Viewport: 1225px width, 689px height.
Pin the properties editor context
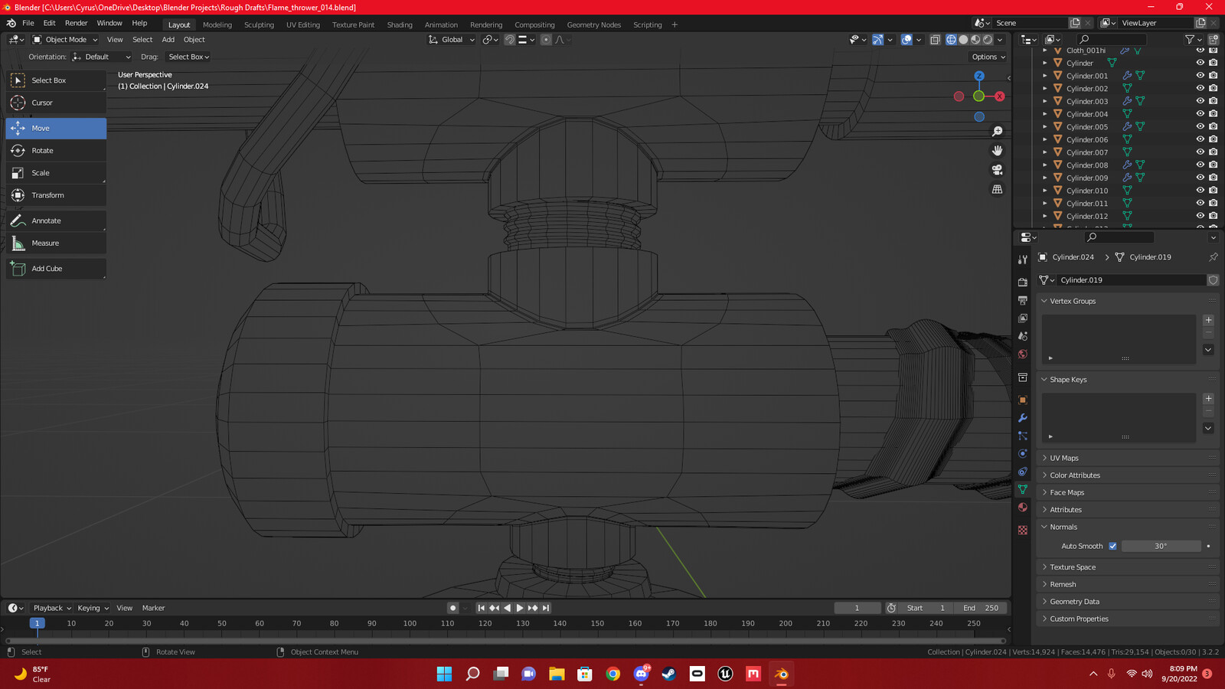coord(1213,257)
